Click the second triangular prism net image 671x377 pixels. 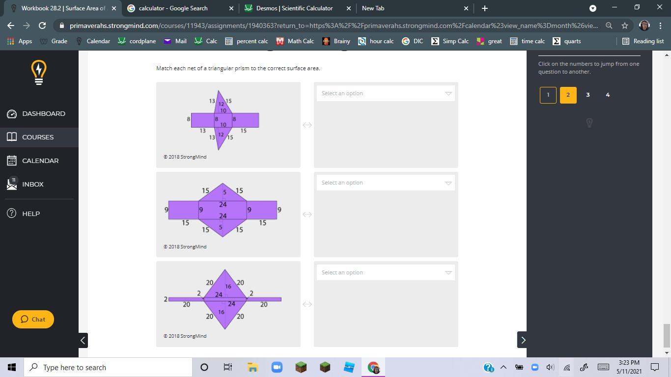[x=223, y=210]
